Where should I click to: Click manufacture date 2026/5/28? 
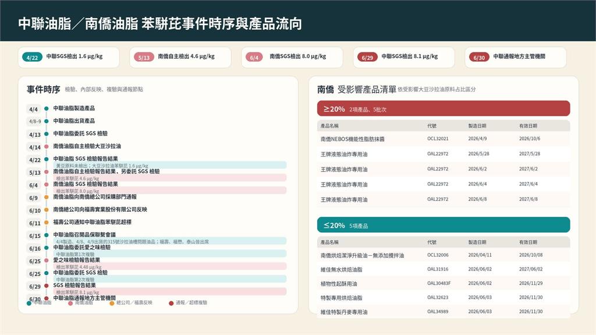(478, 154)
